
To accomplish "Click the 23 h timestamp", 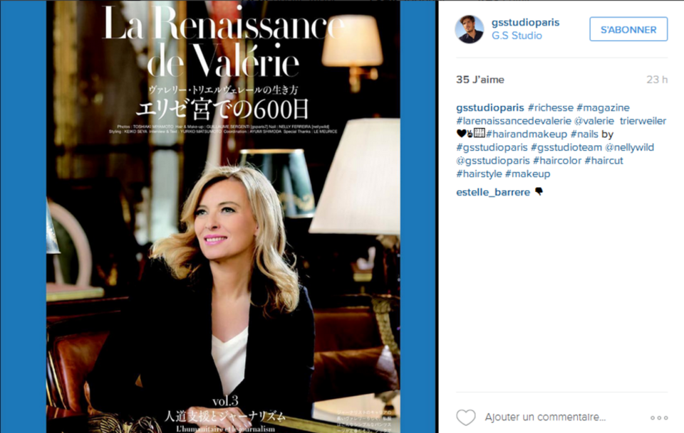I will (x=657, y=80).
